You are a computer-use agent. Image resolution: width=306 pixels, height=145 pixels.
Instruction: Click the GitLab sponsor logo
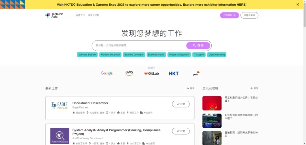tap(152, 73)
